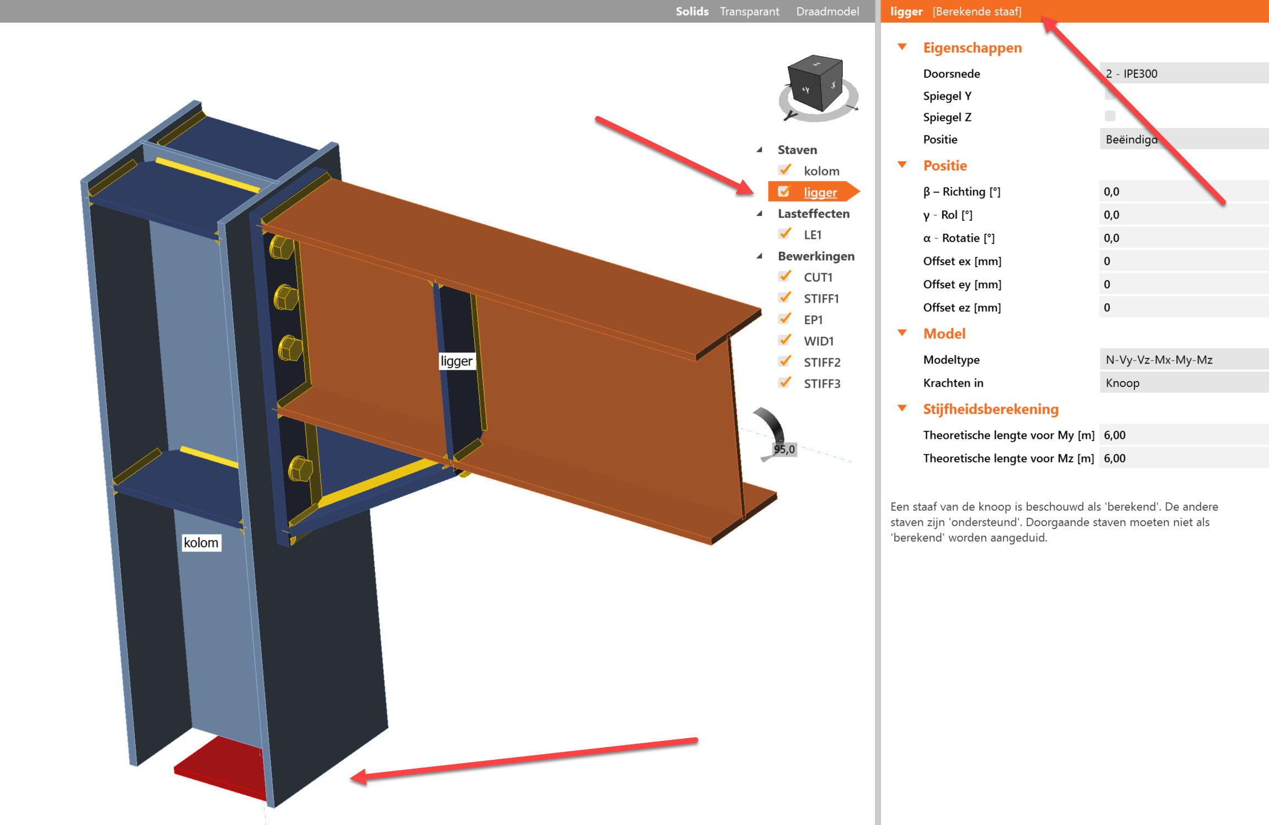This screenshot has width=1269, height=825.
Task: Switch to Draadmodel view mode
Action: pyautogui.click(x=827, y=11)
